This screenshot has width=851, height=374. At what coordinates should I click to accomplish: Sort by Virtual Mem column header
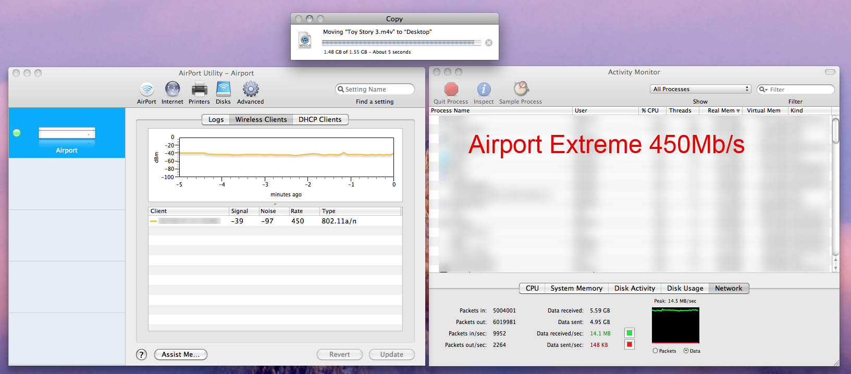[764, 110]
